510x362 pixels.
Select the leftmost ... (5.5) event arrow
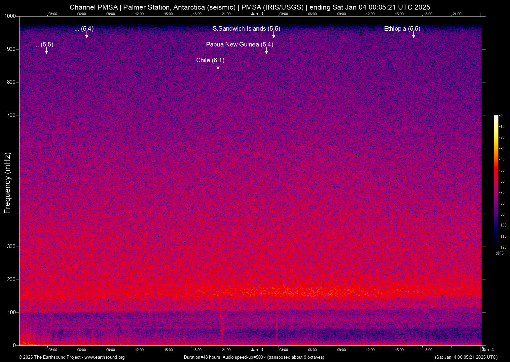(46, 52)
